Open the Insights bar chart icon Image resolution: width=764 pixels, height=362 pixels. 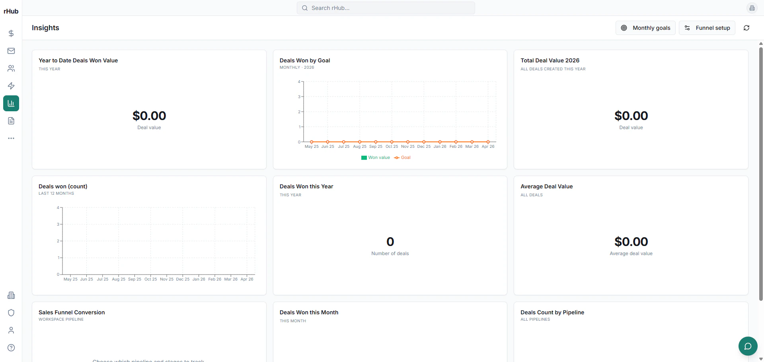pos(11,103)
